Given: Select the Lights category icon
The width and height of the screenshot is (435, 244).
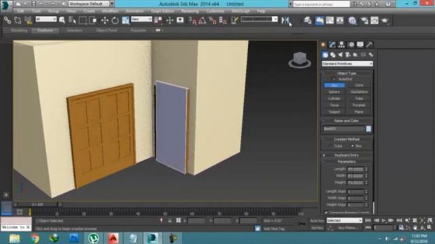Looking at the screenshot, I should 341,55.
